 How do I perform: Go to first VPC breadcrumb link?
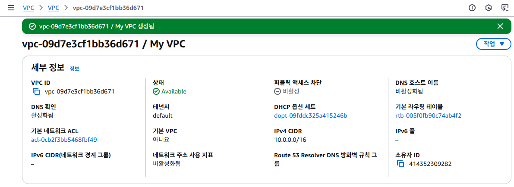click(28, 8)
